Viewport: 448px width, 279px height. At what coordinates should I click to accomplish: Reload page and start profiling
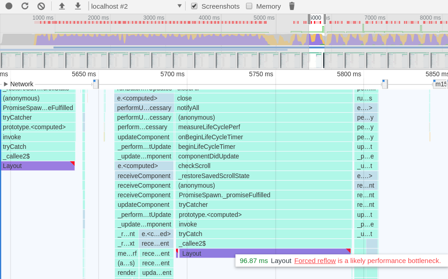25,6
